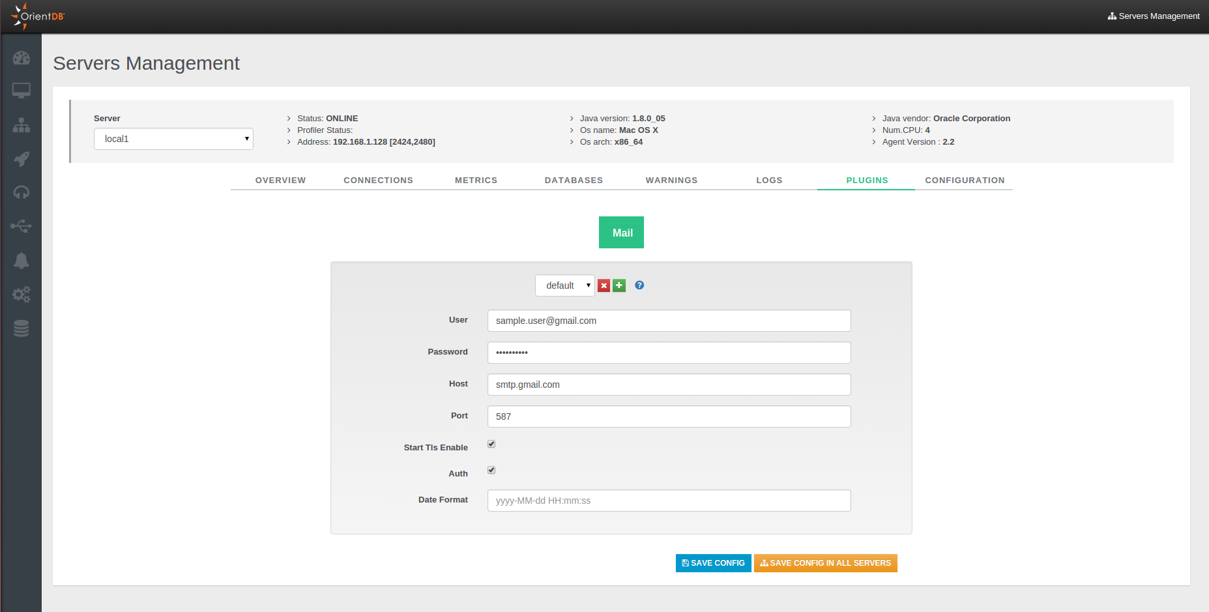The image size is (1209, 612).
Task: Click Save Config In All Servers button
Action: pyautogui.click(x=826, y=563)
